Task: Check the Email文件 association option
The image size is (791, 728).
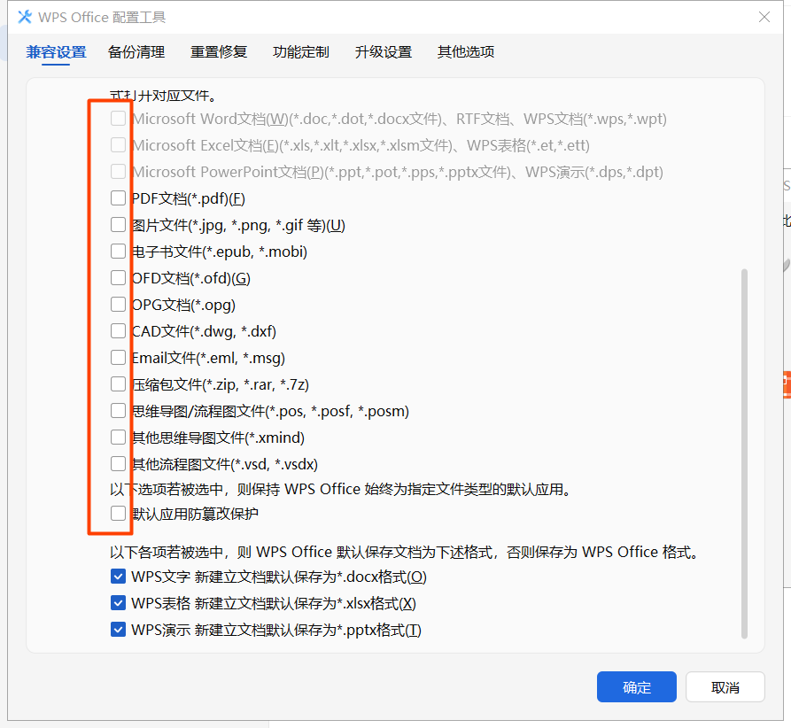Action: pyautogui.click(x=118, y=357)
